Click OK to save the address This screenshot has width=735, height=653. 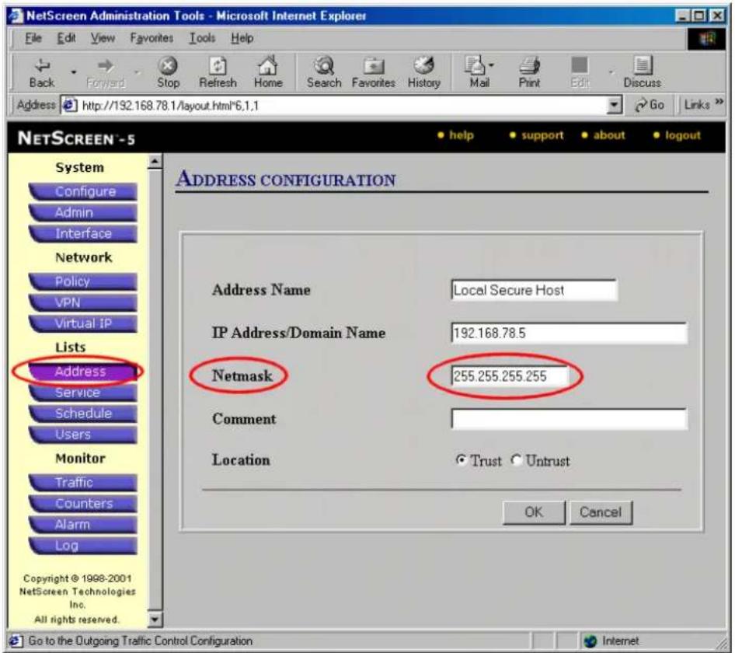pos(534,512)
